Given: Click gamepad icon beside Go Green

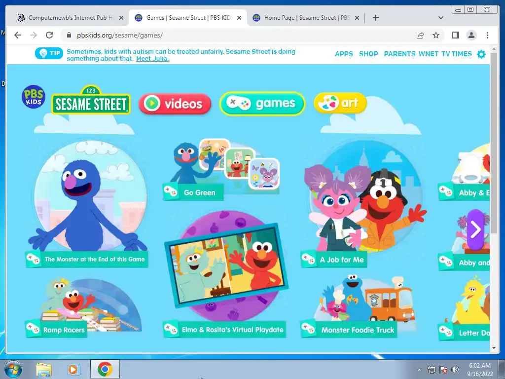Looking at the screenshot, I should pos(170,192).
